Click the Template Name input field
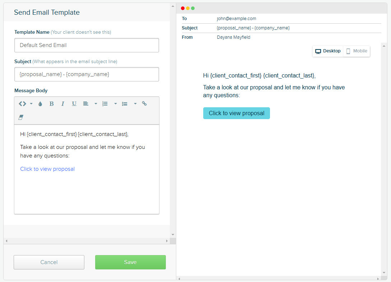Viewport: 391px width, 282px height. [86, 45]
